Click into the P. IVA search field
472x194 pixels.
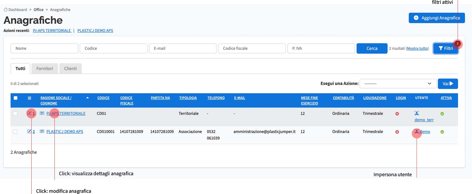(x=321, y=48)
